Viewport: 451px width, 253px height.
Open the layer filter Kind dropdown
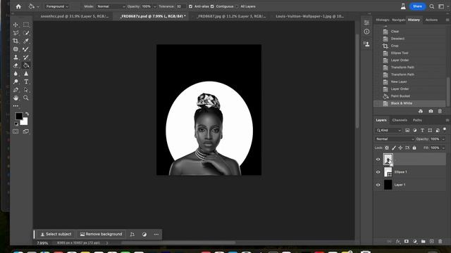point(388,130)
